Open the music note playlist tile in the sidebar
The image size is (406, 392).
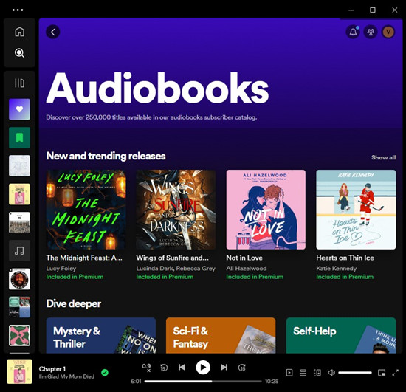tap(19, 251)
